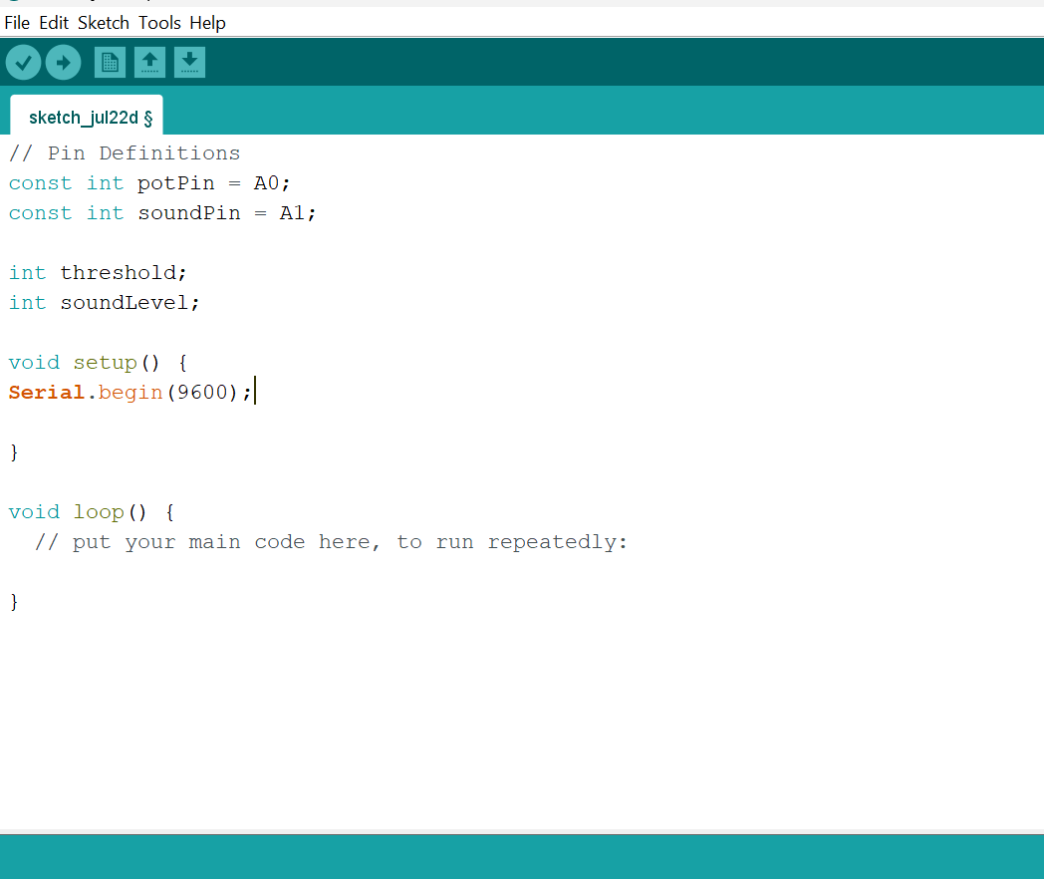
Task: Click the closing brace of loop()
Action: [x=14, y=602]
